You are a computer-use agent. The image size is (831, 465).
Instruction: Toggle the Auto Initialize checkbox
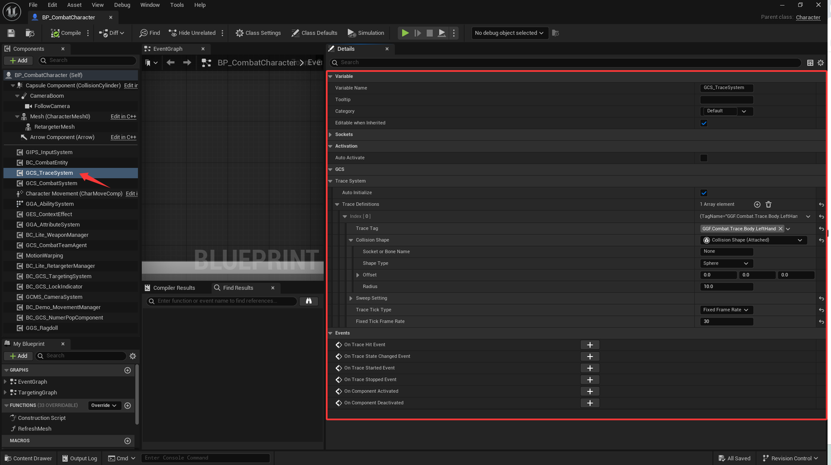pos(704,193)
